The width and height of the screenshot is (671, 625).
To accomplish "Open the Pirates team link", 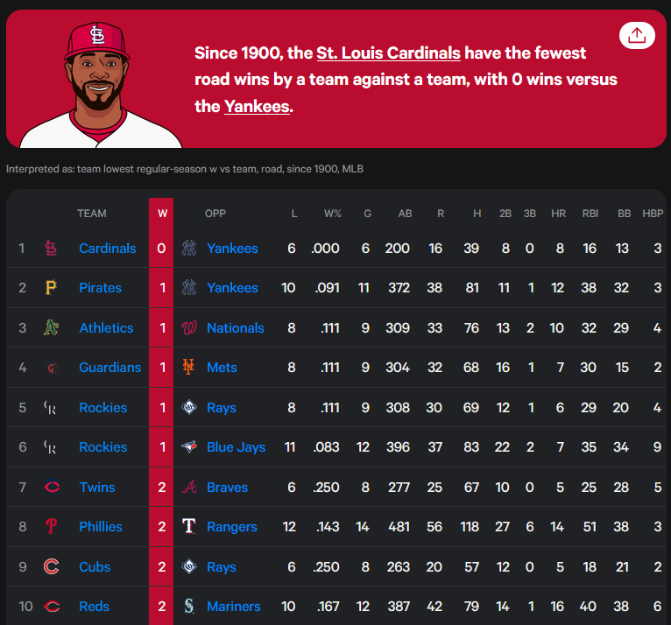I will tap(100, 288).
